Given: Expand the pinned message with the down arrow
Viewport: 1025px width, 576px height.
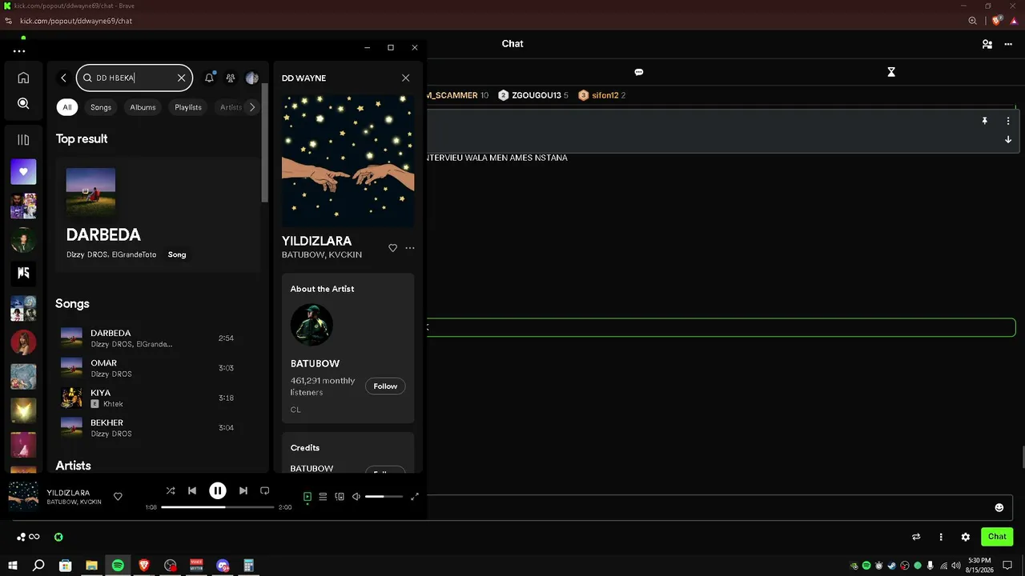Looking at the screenshot, I should (1008, 139).
